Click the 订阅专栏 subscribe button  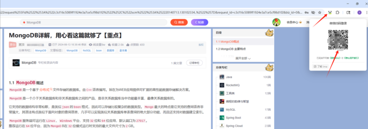(x=194, y=63)
